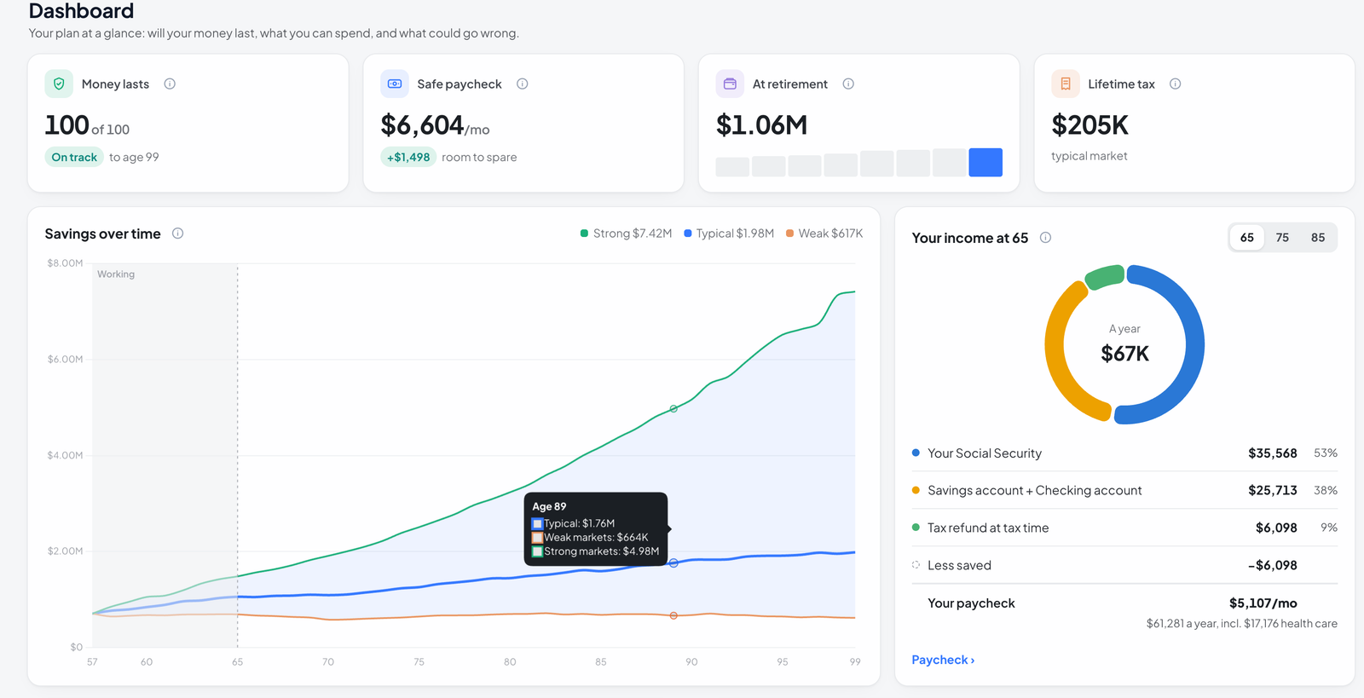Screen dimensions: 1364x698
Task: Open the Your income at 65 info icon
Action: 1046,238
